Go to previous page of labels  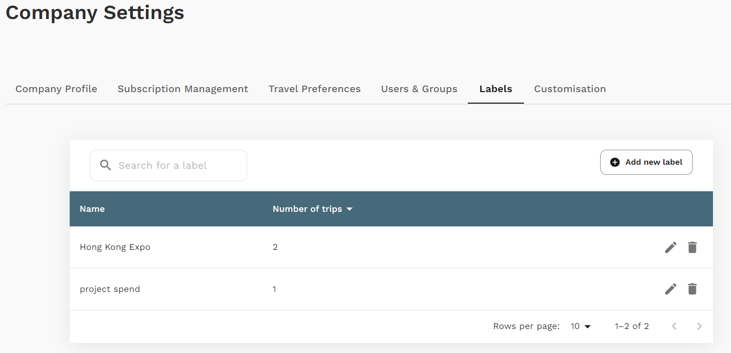click(674, 326)
